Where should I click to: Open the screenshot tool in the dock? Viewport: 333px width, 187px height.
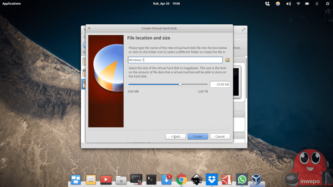point(136,179)
